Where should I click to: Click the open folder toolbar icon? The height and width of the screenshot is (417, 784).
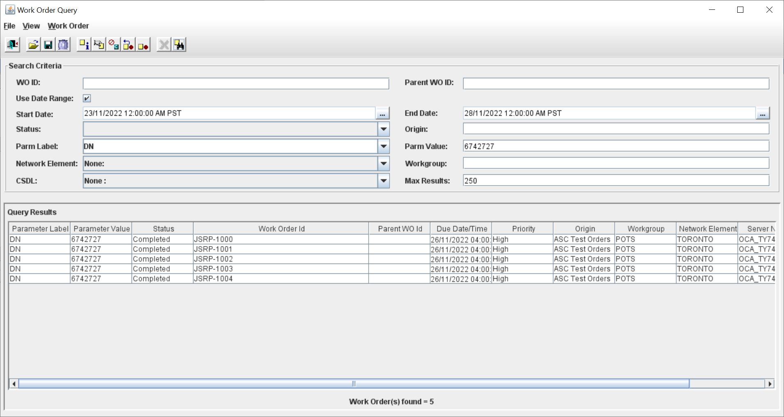coord(33,45)
